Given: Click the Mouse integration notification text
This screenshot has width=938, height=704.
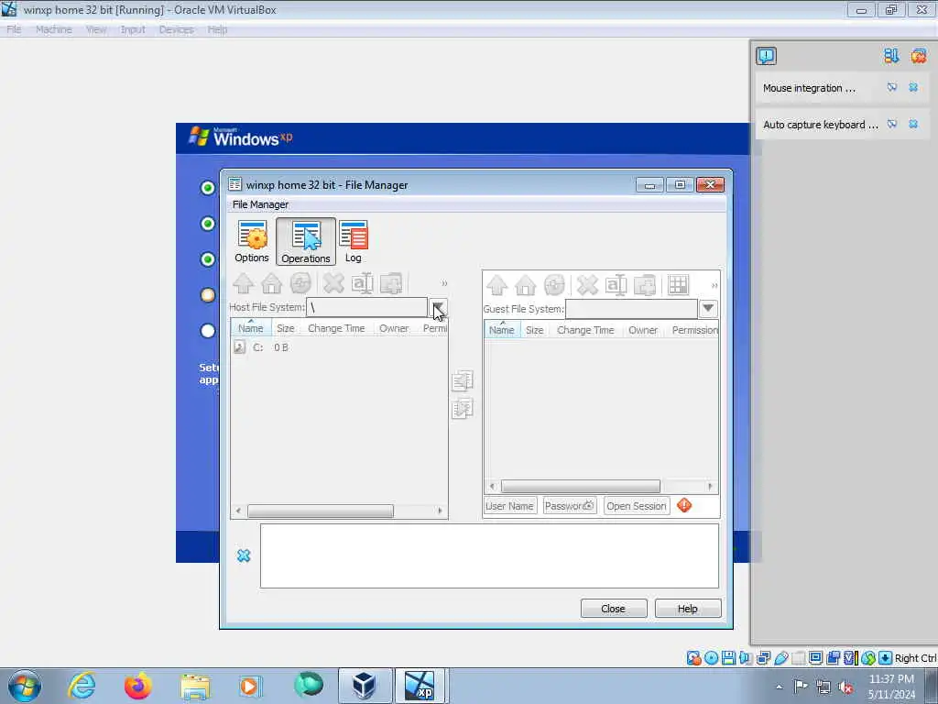Looking at the screenshot, I should pyautogui.click(x=810, y=88).
